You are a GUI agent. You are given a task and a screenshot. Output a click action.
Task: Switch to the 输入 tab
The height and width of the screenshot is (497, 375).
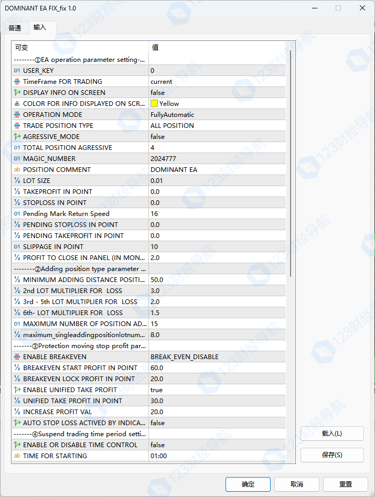(40, 27)
